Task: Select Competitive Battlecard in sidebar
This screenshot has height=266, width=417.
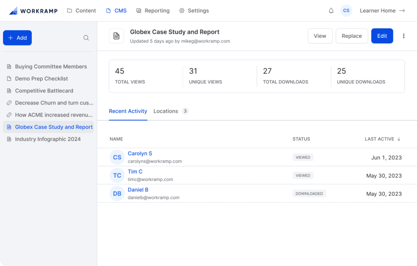Action: click(x=48, y=91)
